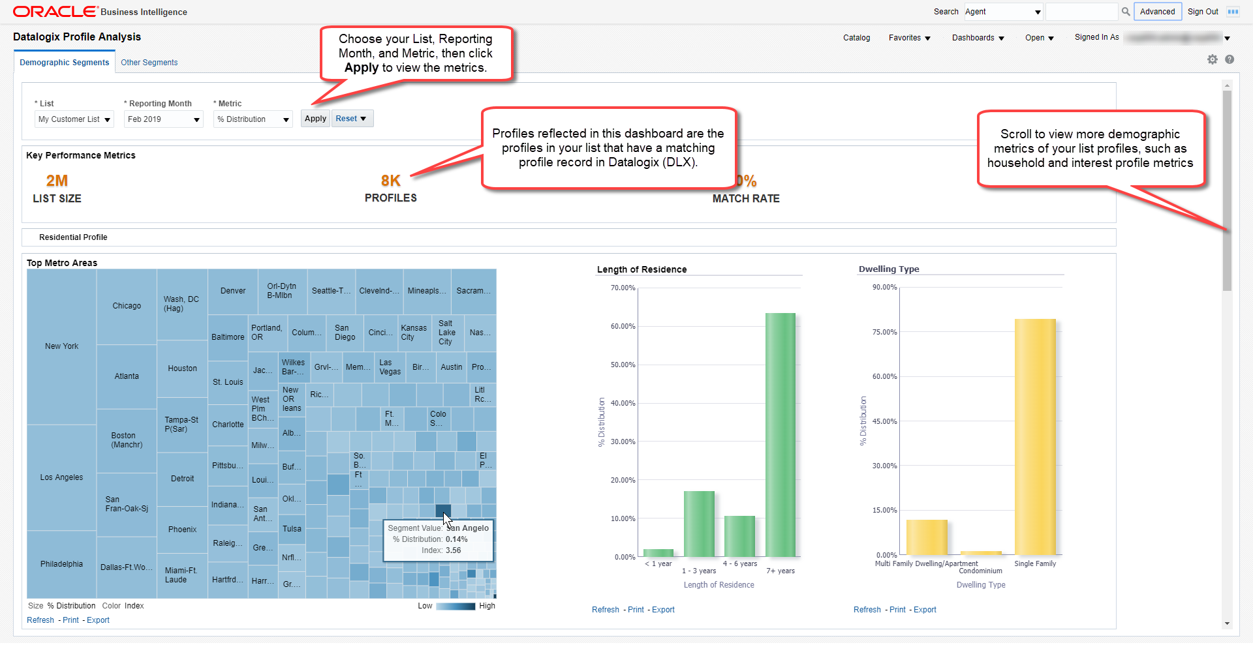
Task: Click the search magnifier icon
Action: tap(1126, 12)
